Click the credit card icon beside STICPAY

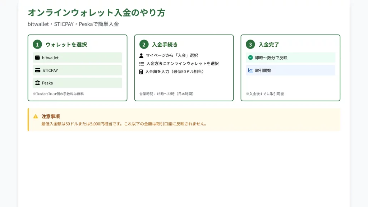pos(37,70)
